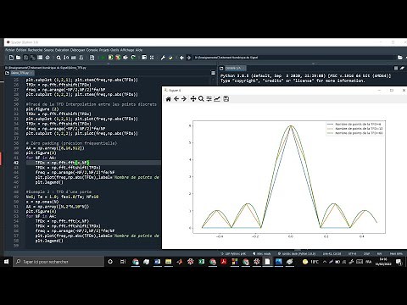Create a new file in Spyder toolbar
This screenshot has width=407, height=305.
pyautogui.click(x=11, y=58)
